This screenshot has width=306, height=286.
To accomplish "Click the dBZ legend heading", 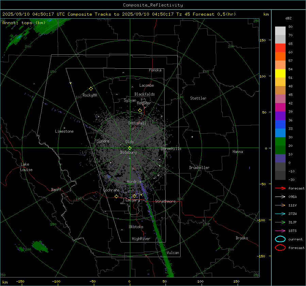I will (x=288, y=18).
